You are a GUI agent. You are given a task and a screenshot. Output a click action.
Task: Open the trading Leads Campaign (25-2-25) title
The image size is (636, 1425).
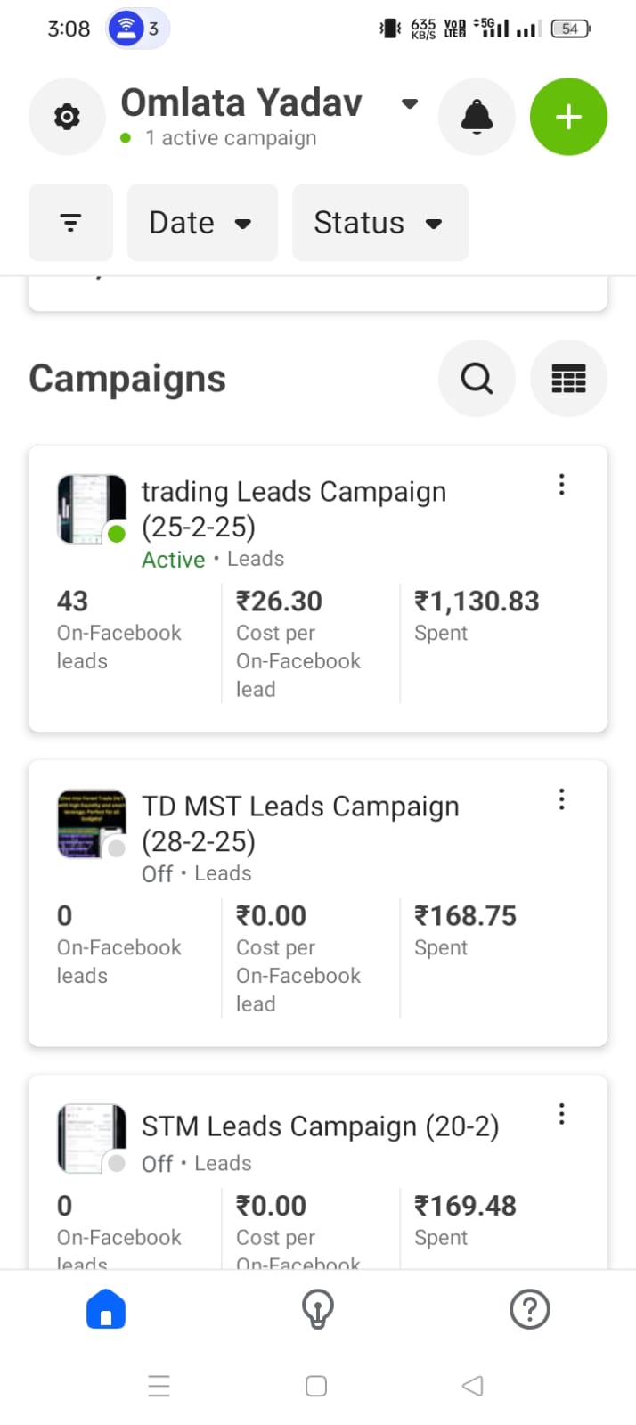point(293,509)
